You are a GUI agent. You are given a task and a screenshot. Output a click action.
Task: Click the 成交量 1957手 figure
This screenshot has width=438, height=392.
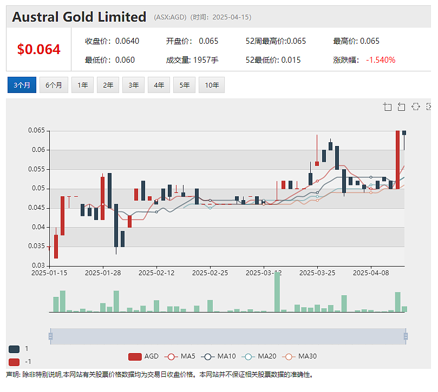pos(192,60)
